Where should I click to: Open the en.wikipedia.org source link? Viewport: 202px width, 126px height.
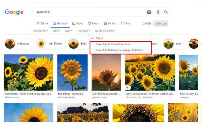(66, 97)
